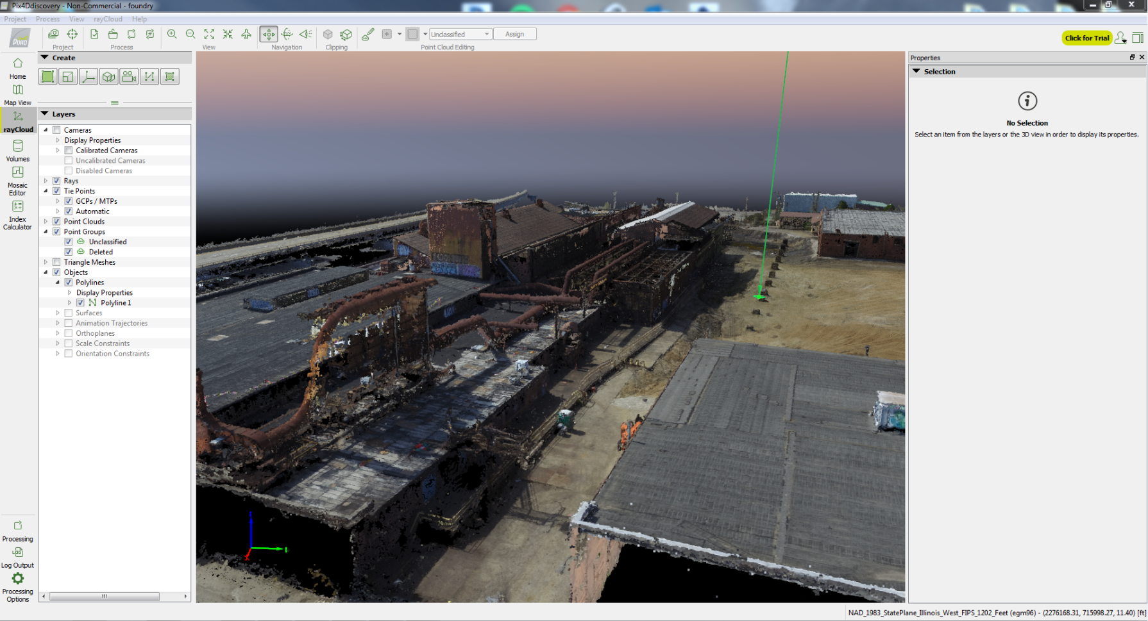This screenshot has width=1148, height=621.
Task: Select the Trackball navigation mode icon
Action: click(x=287, y=34)
